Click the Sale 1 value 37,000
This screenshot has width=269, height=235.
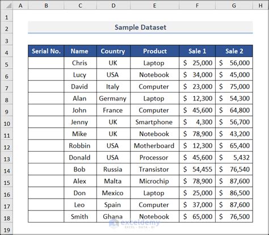pyautogui.click(x=197, y=205)
